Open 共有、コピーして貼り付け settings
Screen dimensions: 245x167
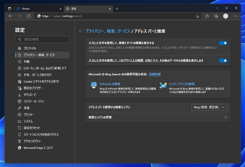(42, 75)
